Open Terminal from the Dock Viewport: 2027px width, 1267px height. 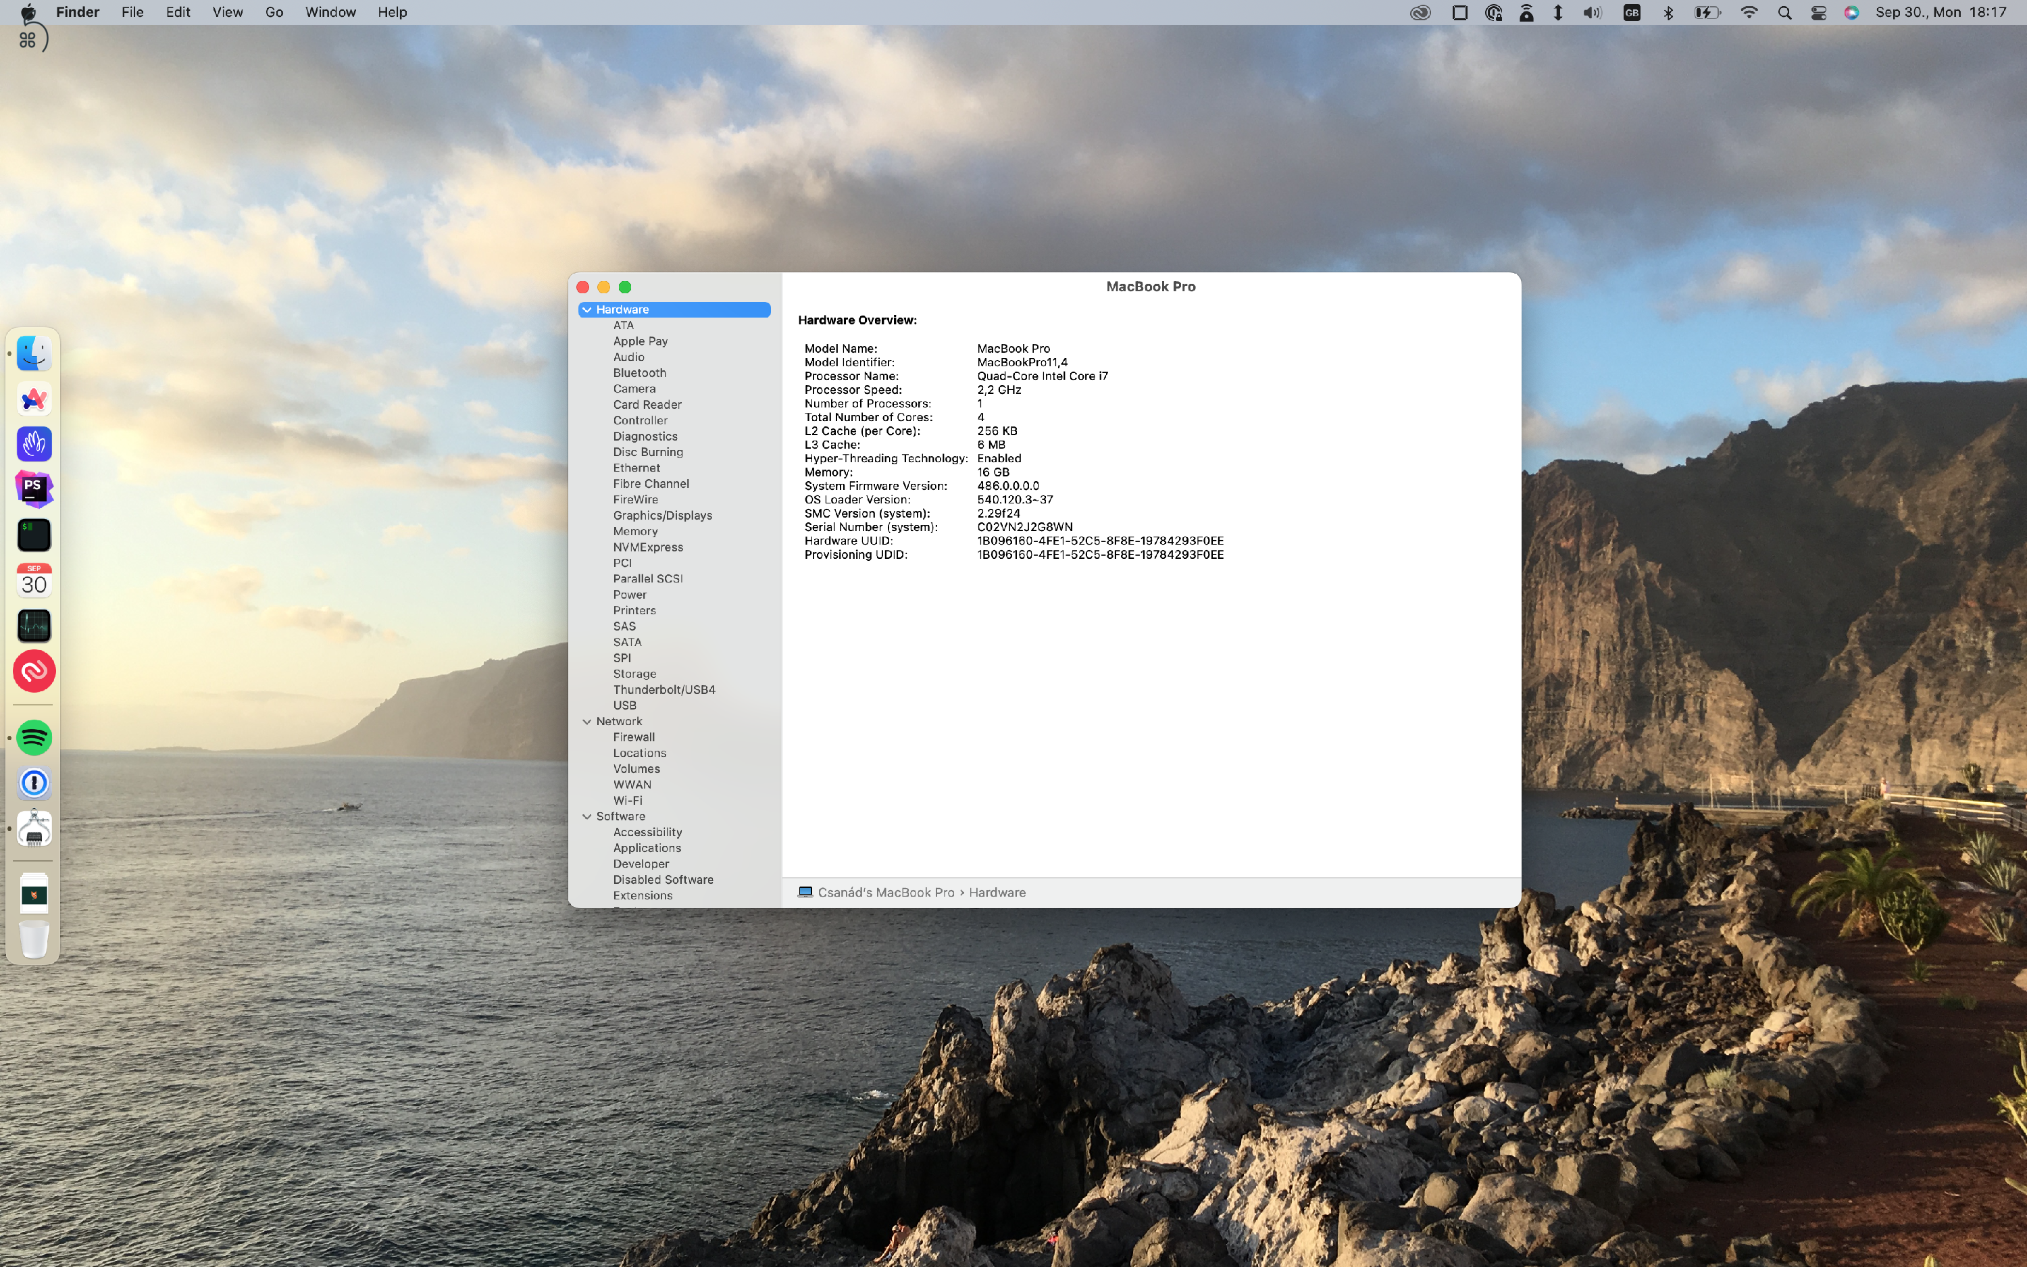(x=34, y=535)
